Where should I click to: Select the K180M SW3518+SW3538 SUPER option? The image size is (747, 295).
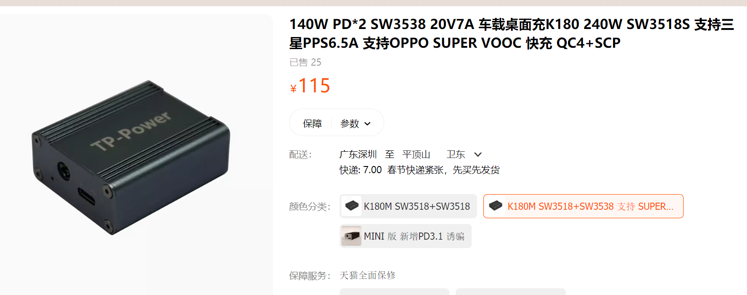coord(583,206)
